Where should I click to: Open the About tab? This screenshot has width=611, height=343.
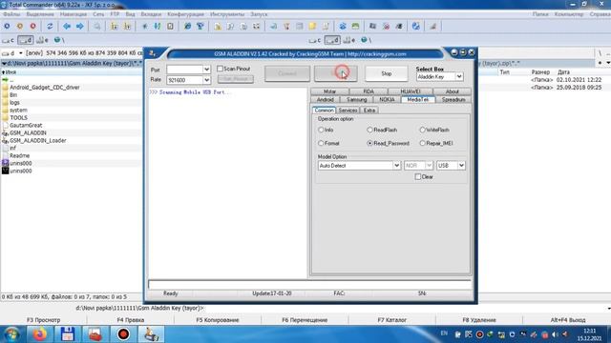pos(452,91)
